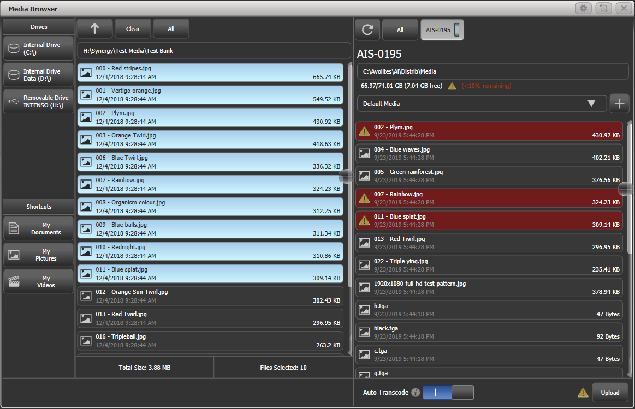Click the low disk space warning icon
635x409 pixels.
tap(452, 86)
